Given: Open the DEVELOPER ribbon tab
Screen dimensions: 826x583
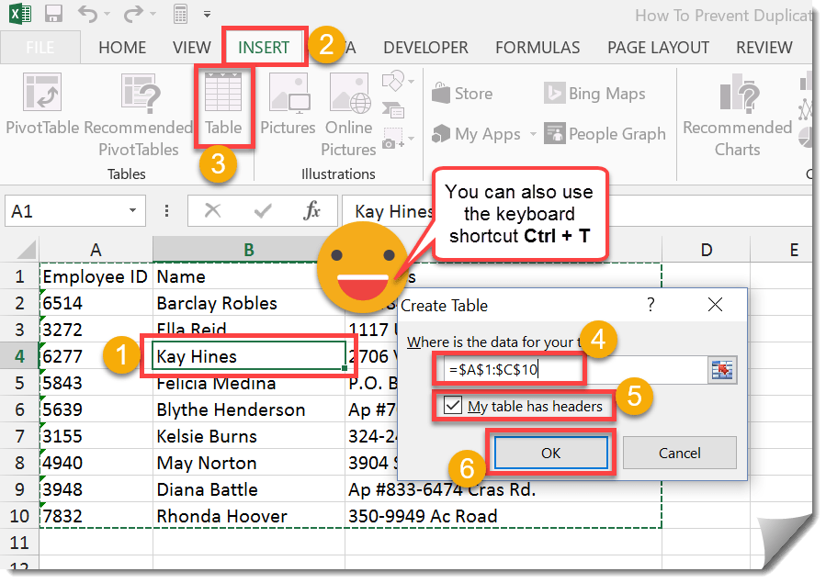Looking at the screenshot, I should pyautogui.click(x=425, y=47).
